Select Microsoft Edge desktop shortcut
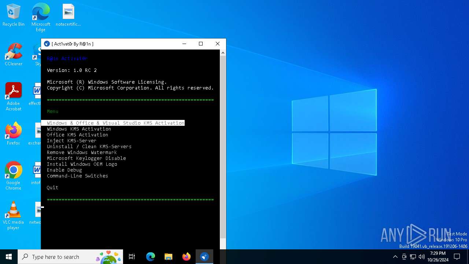This screenshot has width=469, height=264. pyautogui.click(x=41, y=18)
